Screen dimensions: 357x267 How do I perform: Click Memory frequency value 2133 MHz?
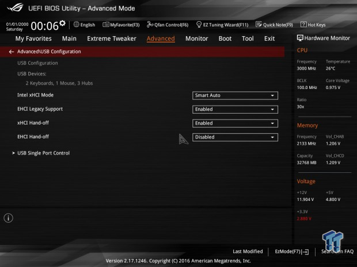point(306,144)
